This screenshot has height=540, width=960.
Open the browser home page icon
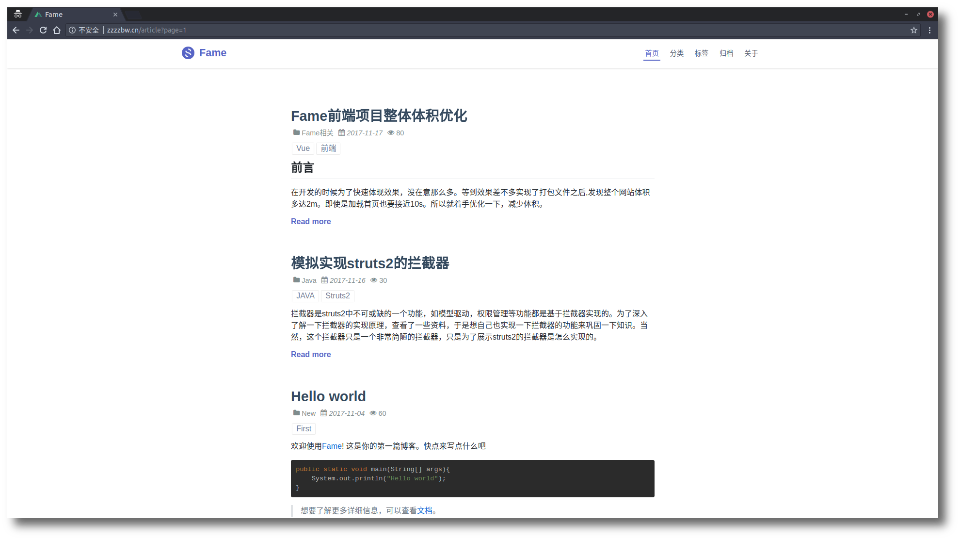coord(57,30)
